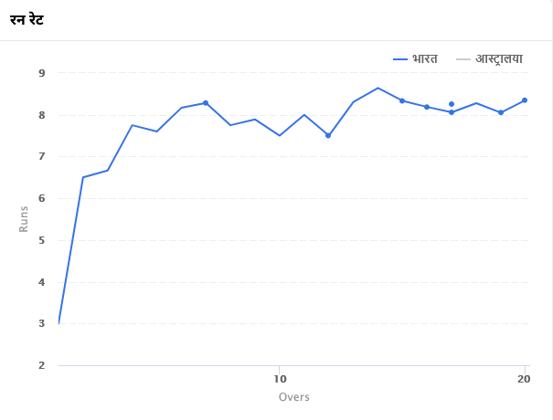Screen dimensions: 553x420
Task: Click the x-axis label 20
Action: 525,379
